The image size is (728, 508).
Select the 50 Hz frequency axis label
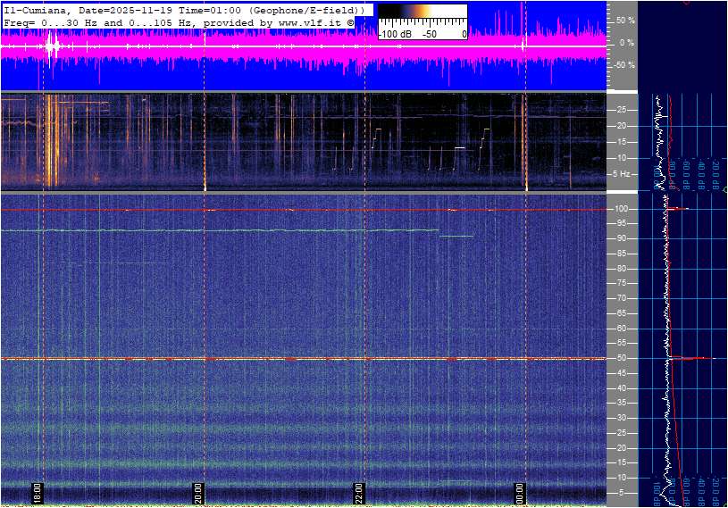click(619, 358)
